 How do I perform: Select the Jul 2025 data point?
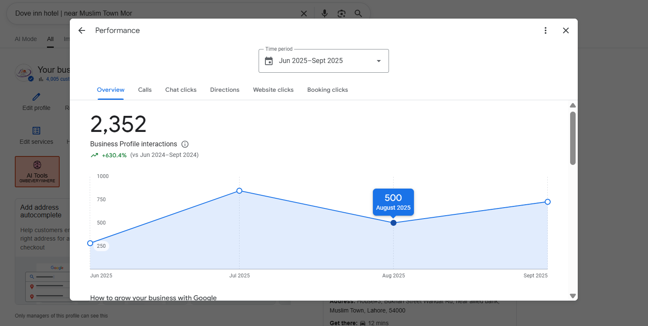click(240, 191)
